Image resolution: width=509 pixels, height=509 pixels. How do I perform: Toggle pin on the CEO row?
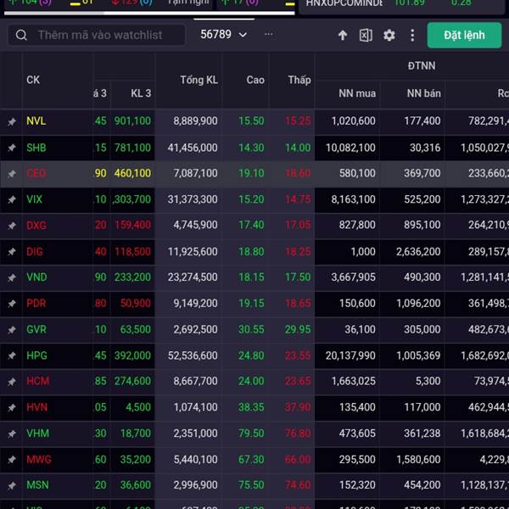(x=12, y=174)
